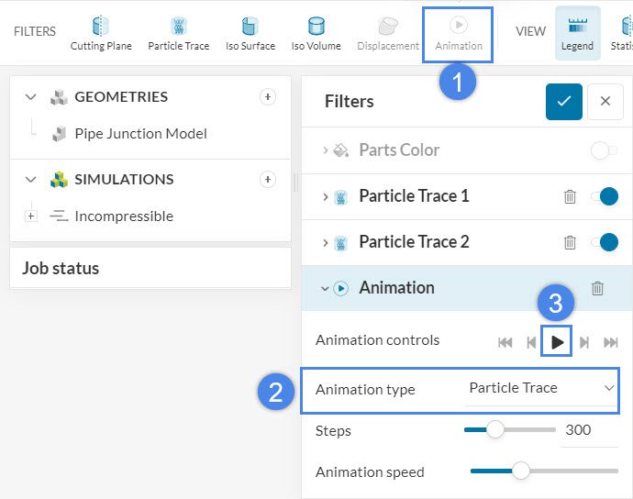Screen dimensions: 633x499
Task: Play the animation
Action: click(x=557, y=342)
